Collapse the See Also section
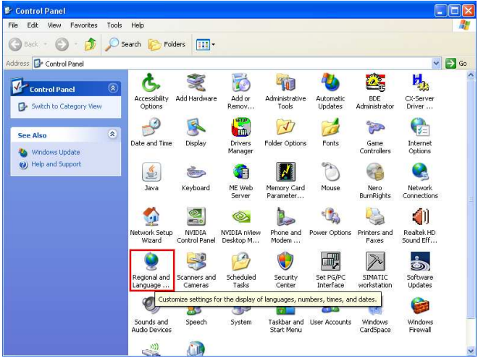Screen dimensions: 478x358 [x=112, y=134]
